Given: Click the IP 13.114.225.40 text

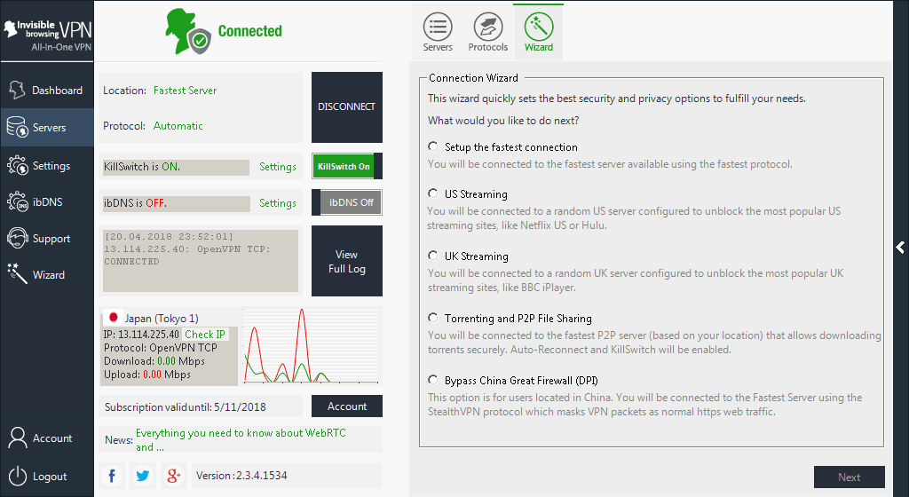Looking at the screenshot, I should pos(141,335).
